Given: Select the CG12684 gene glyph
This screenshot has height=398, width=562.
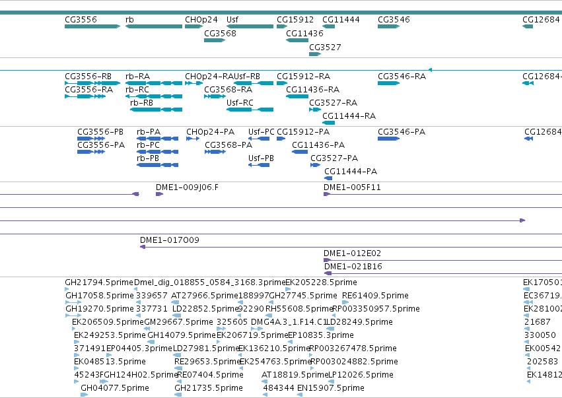Looking at the screenshot, I should tap(528, 26).
